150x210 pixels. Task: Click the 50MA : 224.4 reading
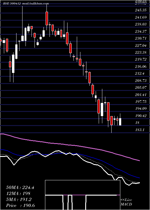click(20, 187)
